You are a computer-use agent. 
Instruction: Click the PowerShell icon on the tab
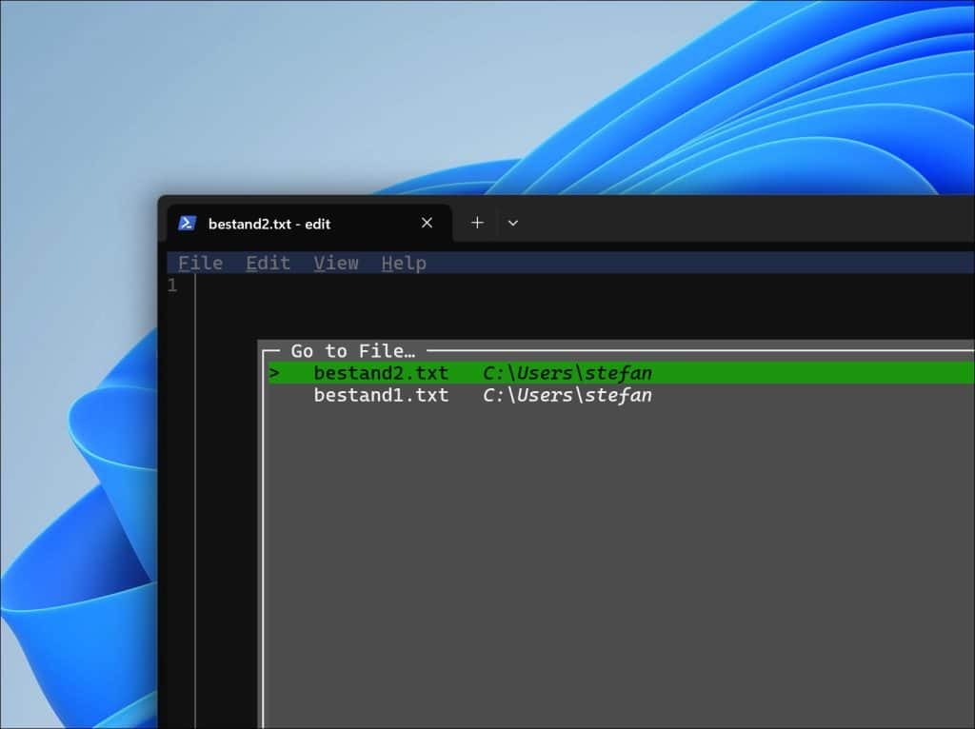pos(188,223)
